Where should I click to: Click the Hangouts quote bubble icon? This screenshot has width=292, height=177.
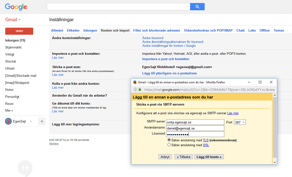pyautogui.click(x=25, y=168)
